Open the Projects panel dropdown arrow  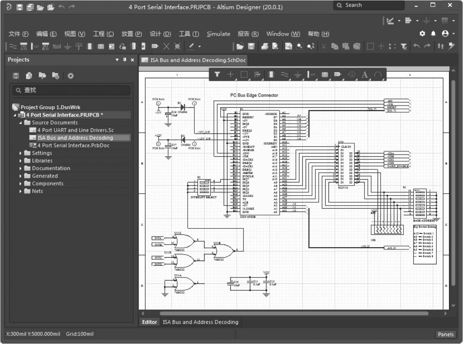coord(117,60)
